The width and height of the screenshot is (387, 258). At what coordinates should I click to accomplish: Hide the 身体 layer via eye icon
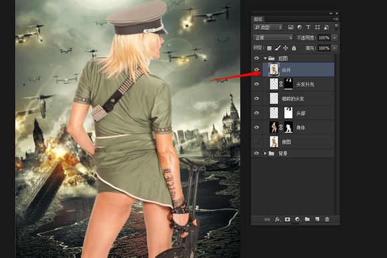(257, 127)
